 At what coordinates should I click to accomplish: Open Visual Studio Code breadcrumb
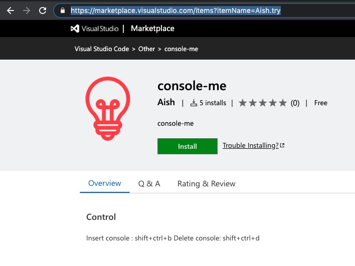(102, 49)
